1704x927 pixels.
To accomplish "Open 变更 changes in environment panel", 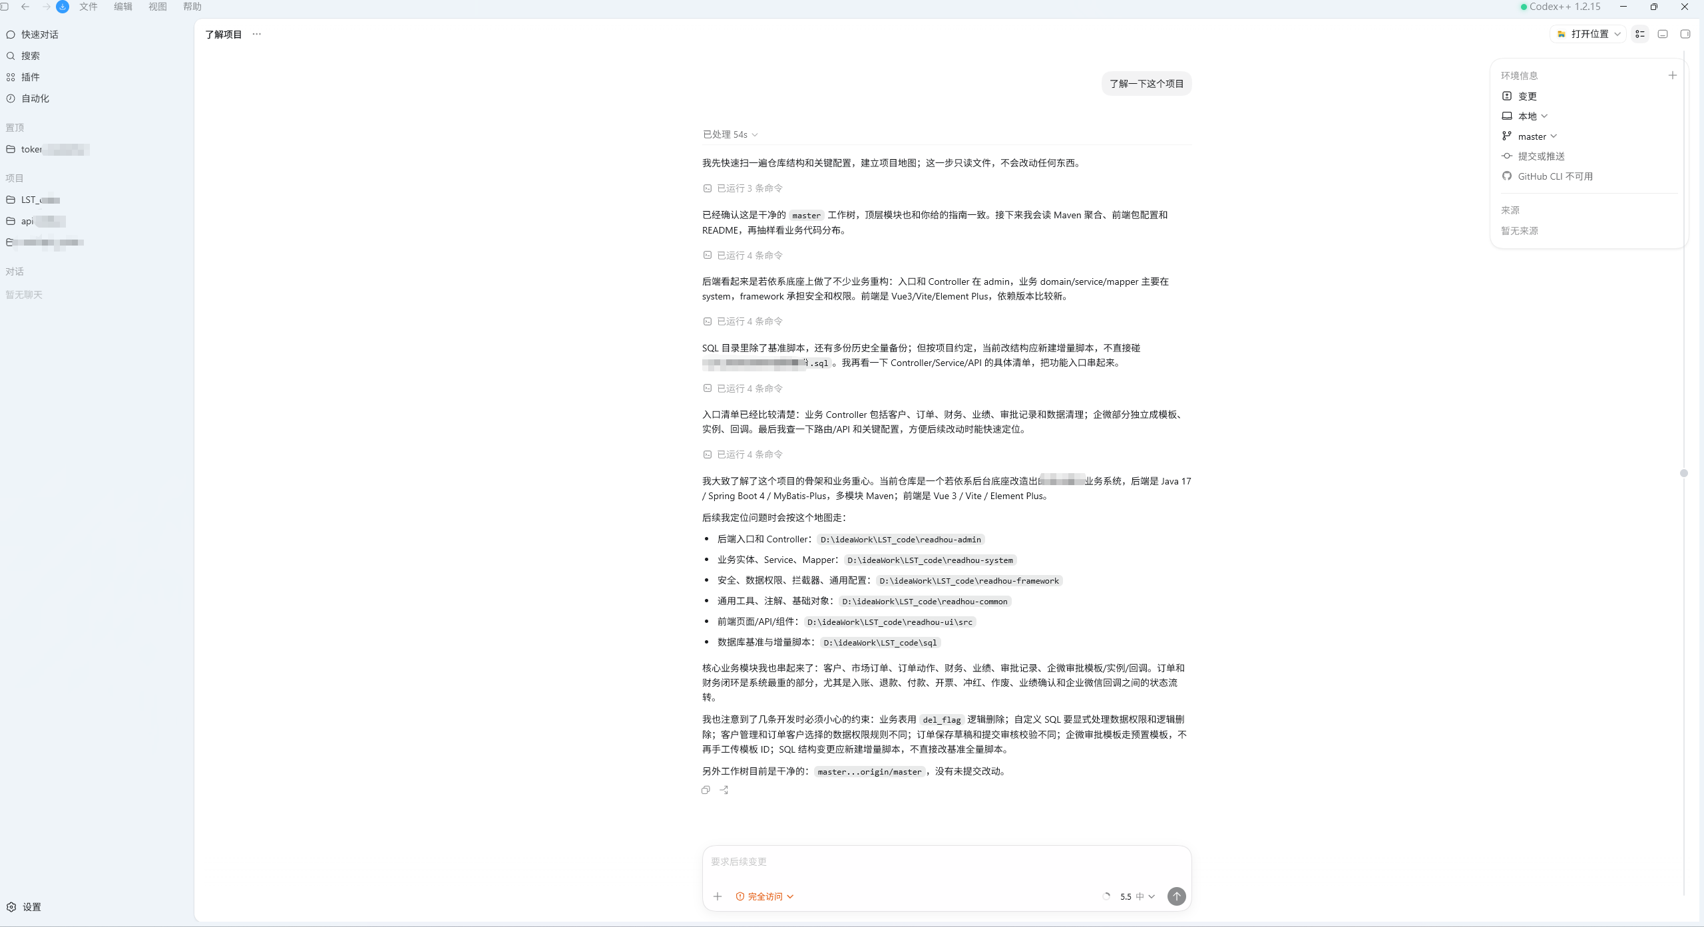I will click(1520, 96).
